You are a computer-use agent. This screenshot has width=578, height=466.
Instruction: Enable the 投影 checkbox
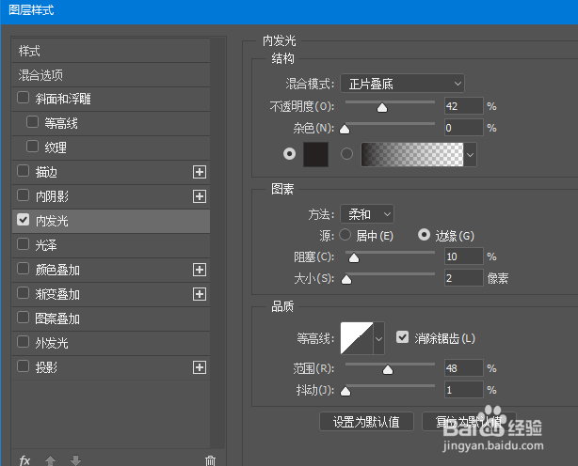coord(24,366)
